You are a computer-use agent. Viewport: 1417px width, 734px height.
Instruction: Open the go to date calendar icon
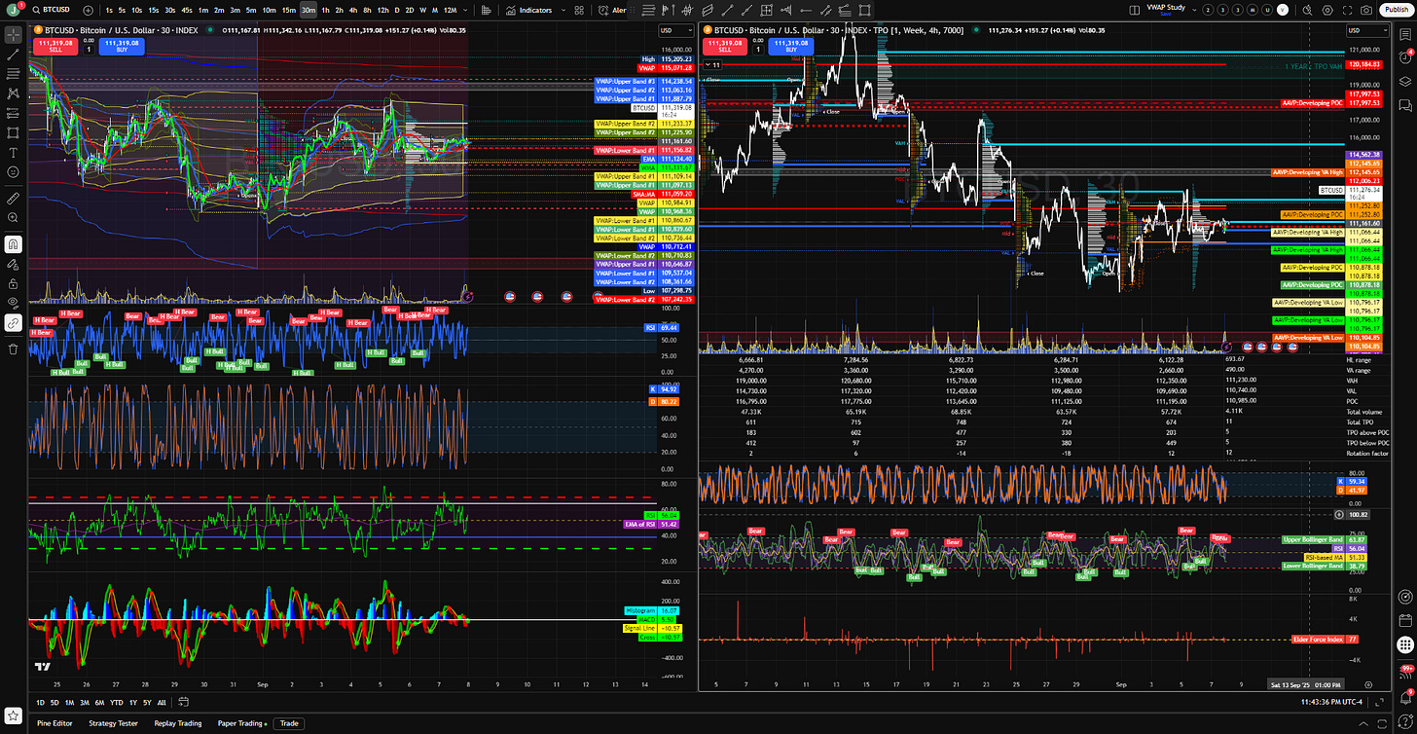coord(183,702)
